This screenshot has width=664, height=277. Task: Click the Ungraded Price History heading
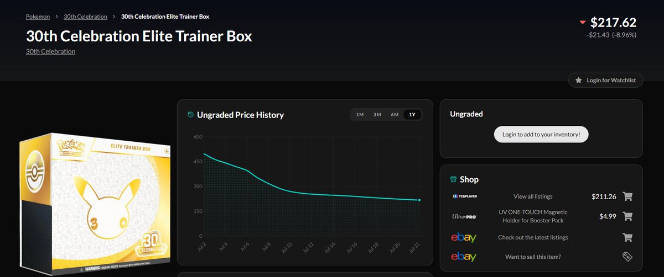[x=241, y=115]
